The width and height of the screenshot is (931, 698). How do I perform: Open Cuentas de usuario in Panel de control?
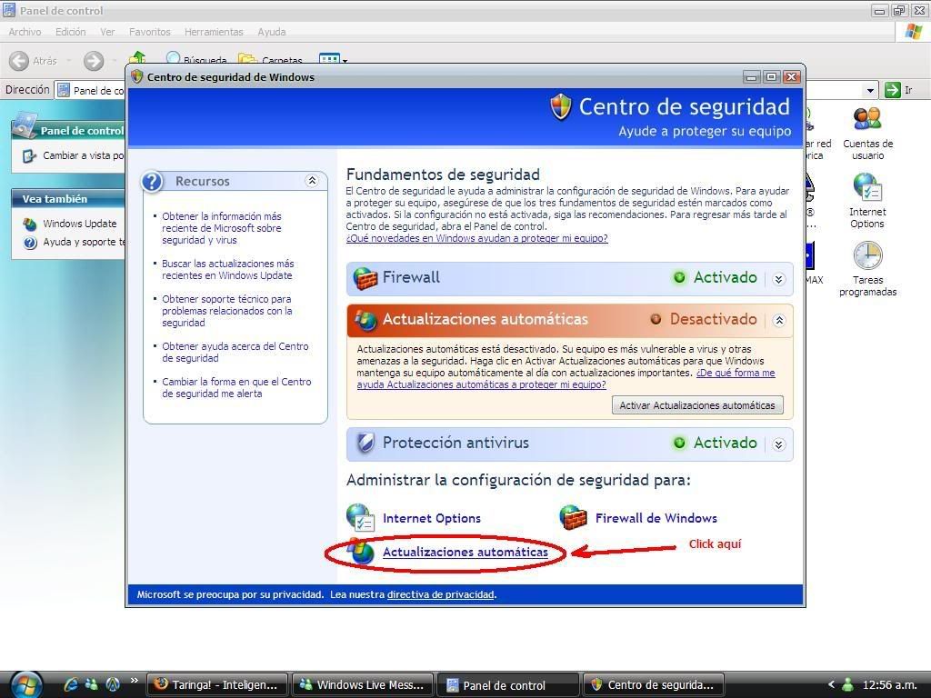point(867,135)
